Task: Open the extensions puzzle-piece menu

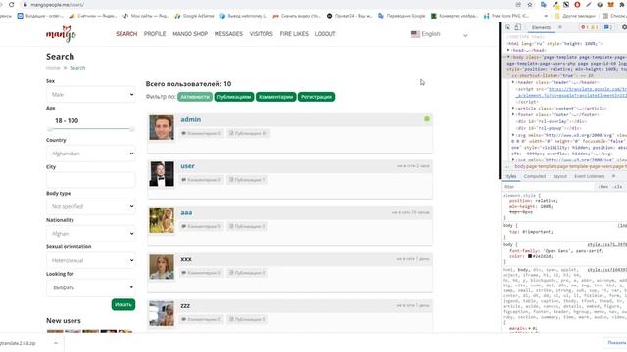Action: point(622,4)
